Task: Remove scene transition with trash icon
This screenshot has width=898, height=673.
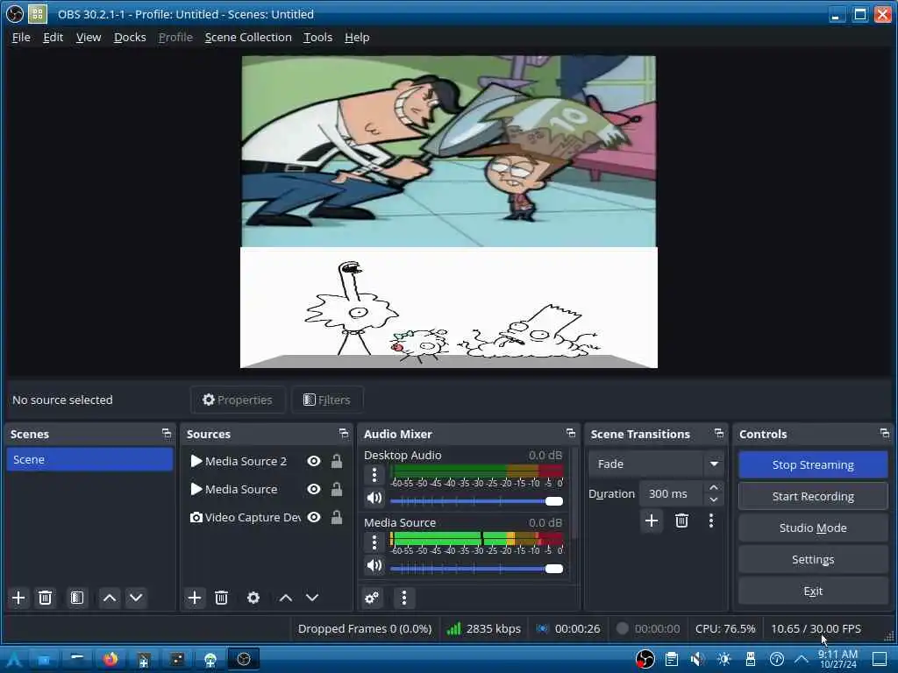Action: coord(681,521)
